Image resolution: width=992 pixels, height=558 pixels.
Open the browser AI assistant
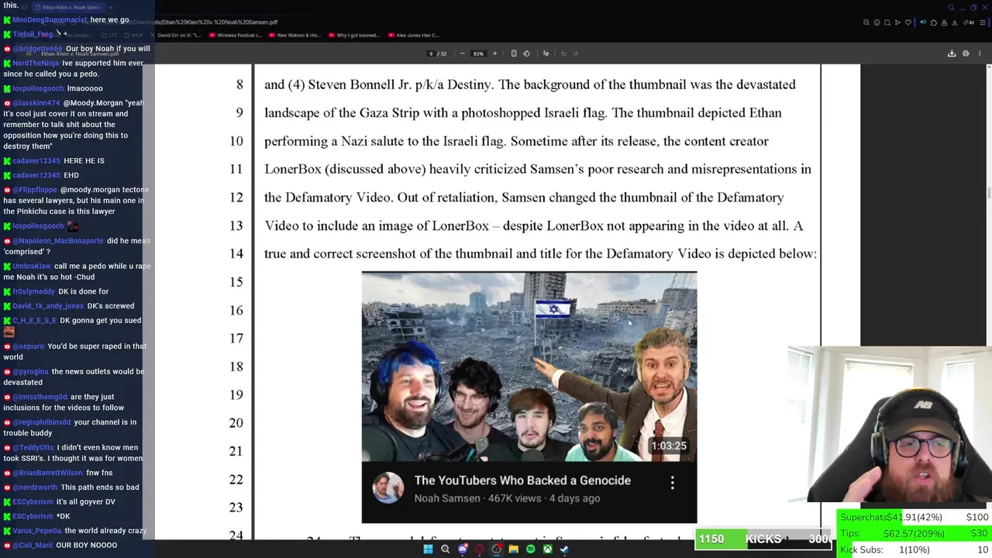point(969,22)
